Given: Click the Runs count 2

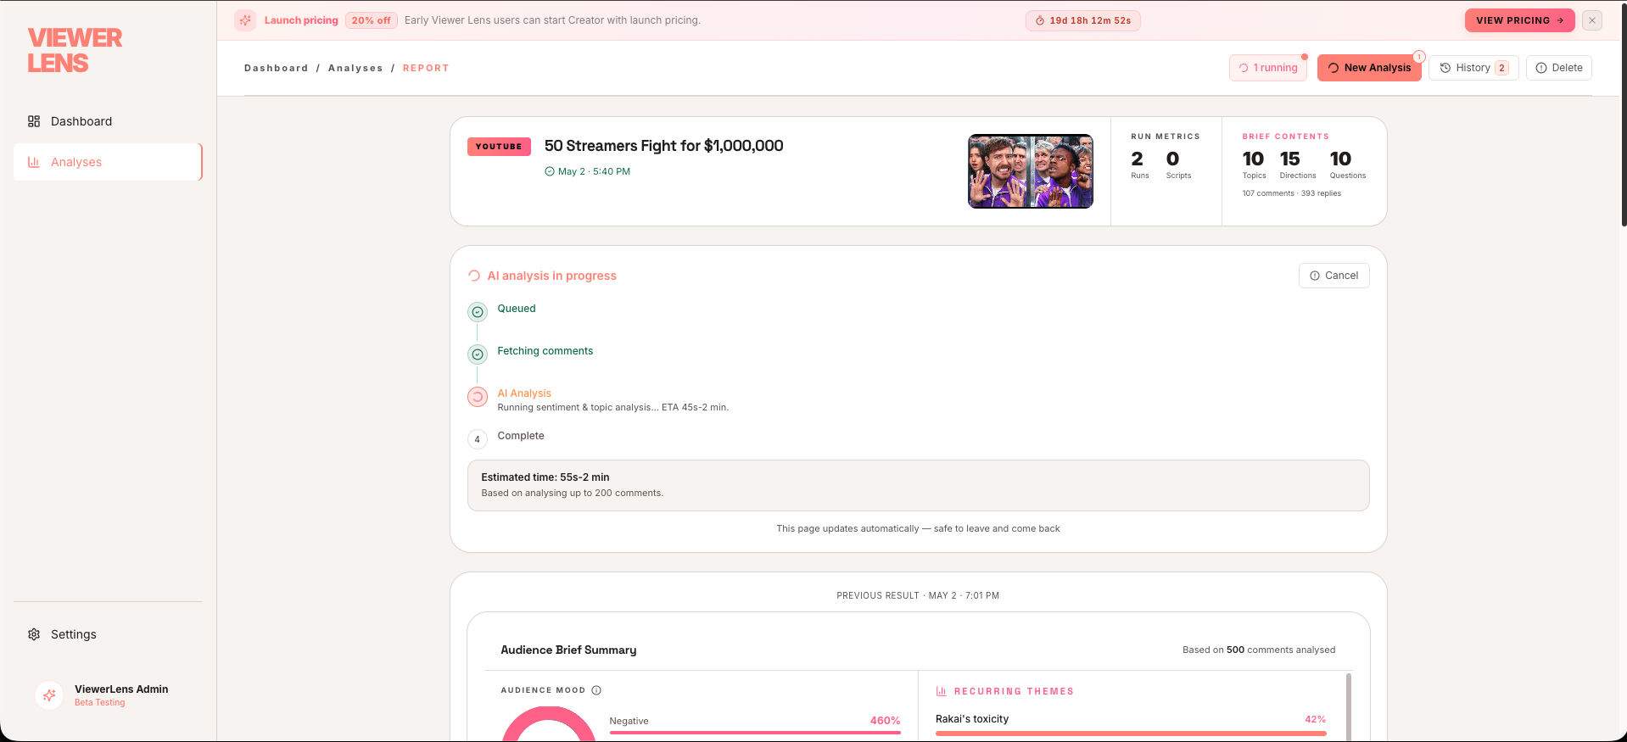Looking at the screenshot, I should [1138, 159].
